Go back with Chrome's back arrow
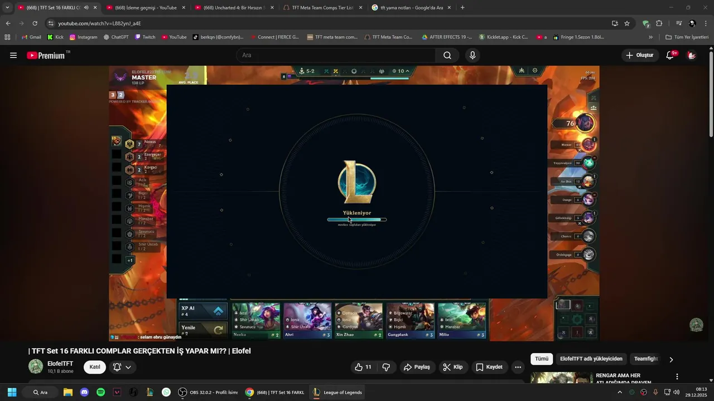Screen dimensions: 714x401 (8, 23)
